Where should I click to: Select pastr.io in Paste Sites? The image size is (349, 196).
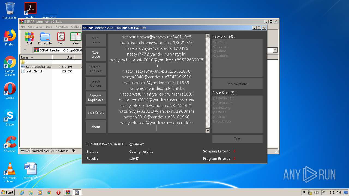[219, 117]
